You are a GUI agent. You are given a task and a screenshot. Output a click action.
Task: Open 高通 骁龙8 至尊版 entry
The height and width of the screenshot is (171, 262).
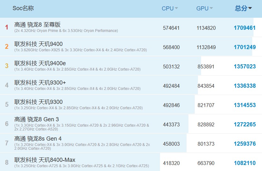(x=38, y=25)
